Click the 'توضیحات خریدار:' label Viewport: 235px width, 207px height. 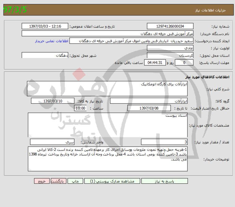216,159
